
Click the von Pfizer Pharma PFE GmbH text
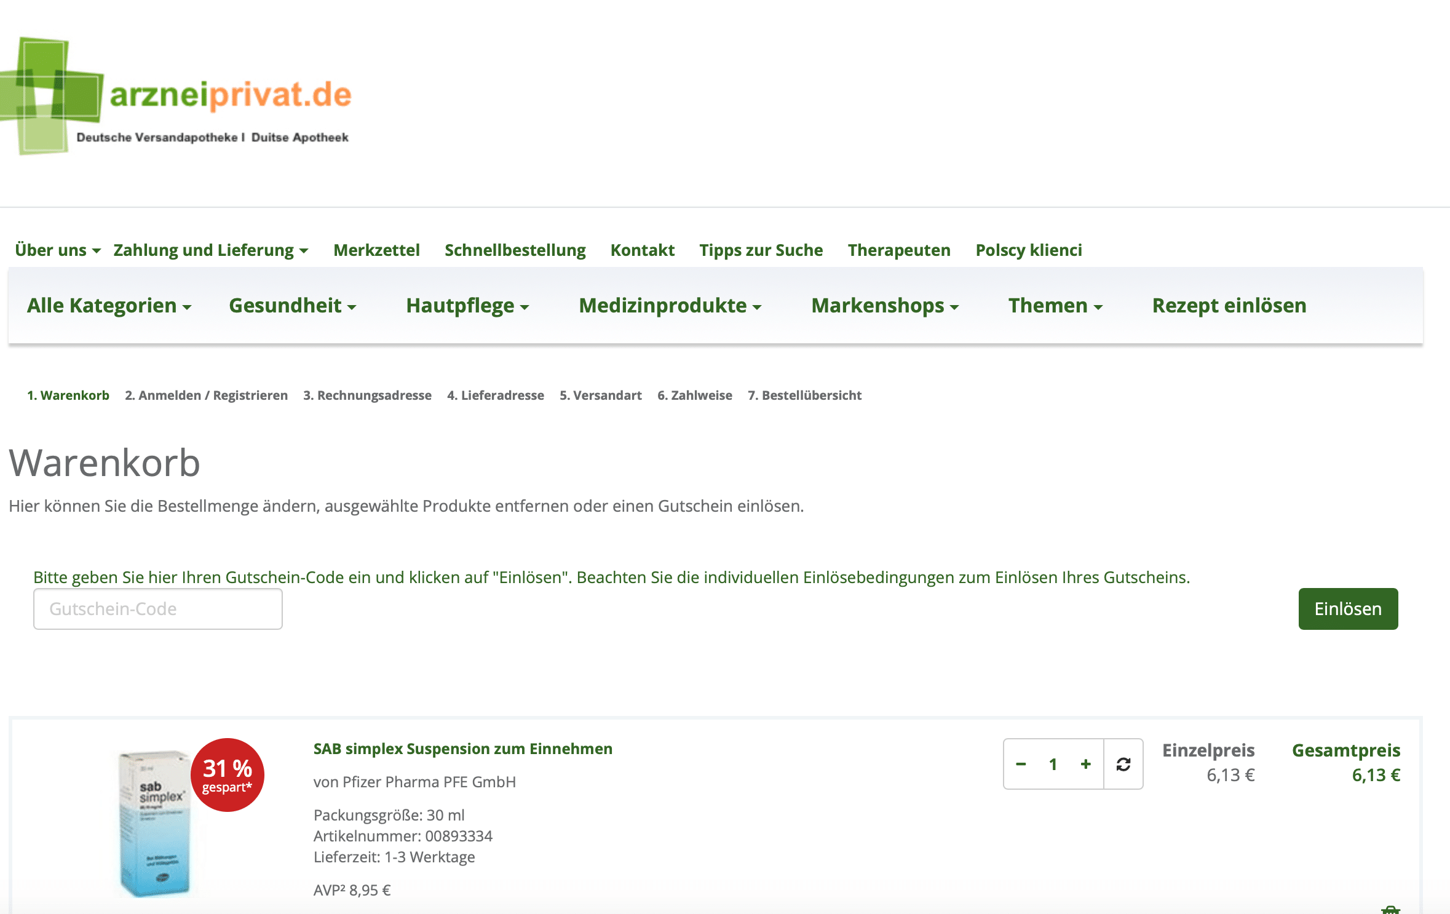point(415,782)
